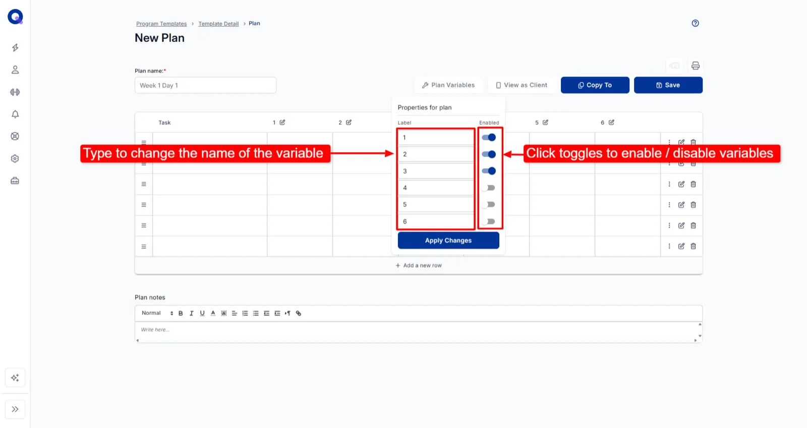The height and width of the screenshot is (428, 807).
Task: Enable the variable 6 toggle
Action: pyautogui.click(x=488, y=221)
